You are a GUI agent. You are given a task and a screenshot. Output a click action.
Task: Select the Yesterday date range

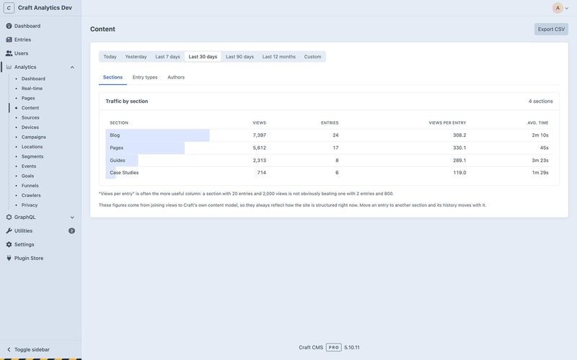coord(136,57)
